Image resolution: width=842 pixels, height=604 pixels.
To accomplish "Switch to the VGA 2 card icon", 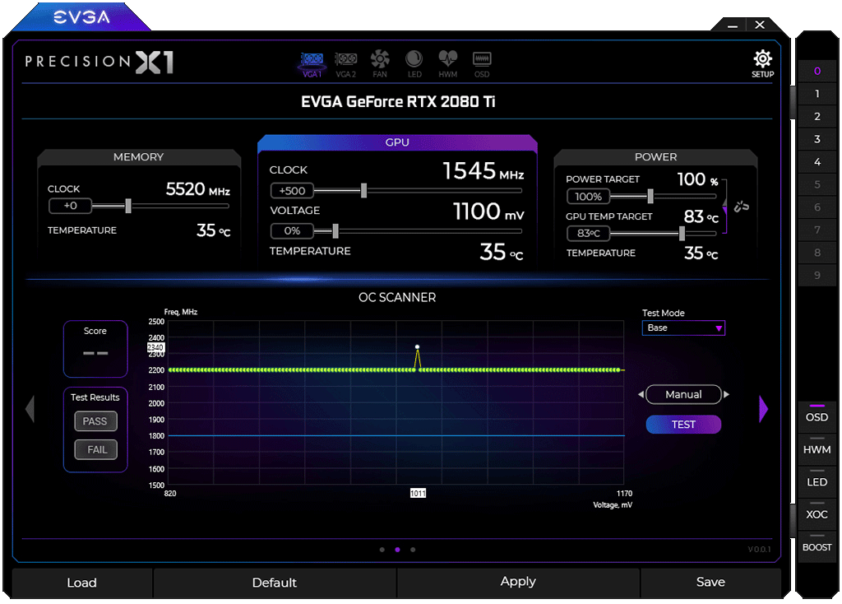I will point(346,64).
